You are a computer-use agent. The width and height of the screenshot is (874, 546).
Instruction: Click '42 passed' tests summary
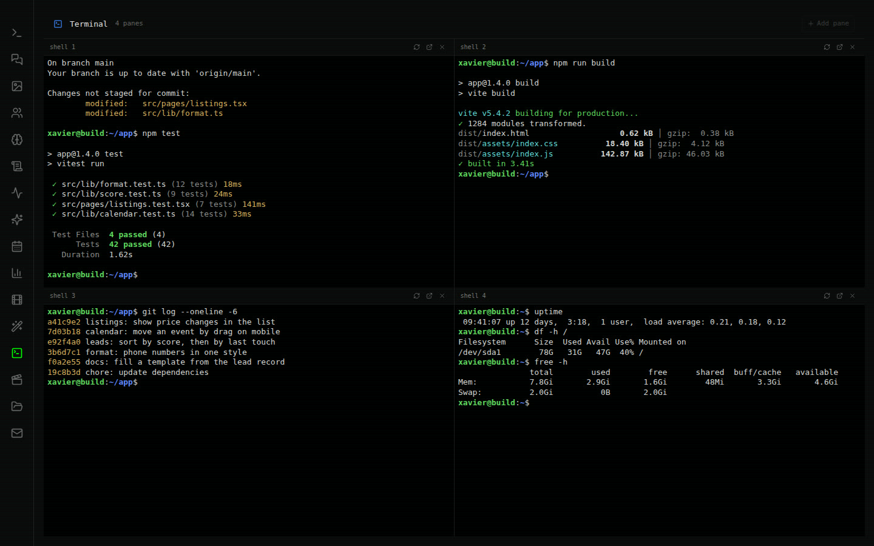[x=130, y=244]
